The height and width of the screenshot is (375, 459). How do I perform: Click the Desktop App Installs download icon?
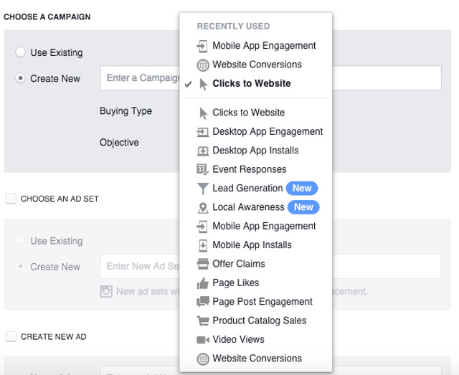click(202, 151)
